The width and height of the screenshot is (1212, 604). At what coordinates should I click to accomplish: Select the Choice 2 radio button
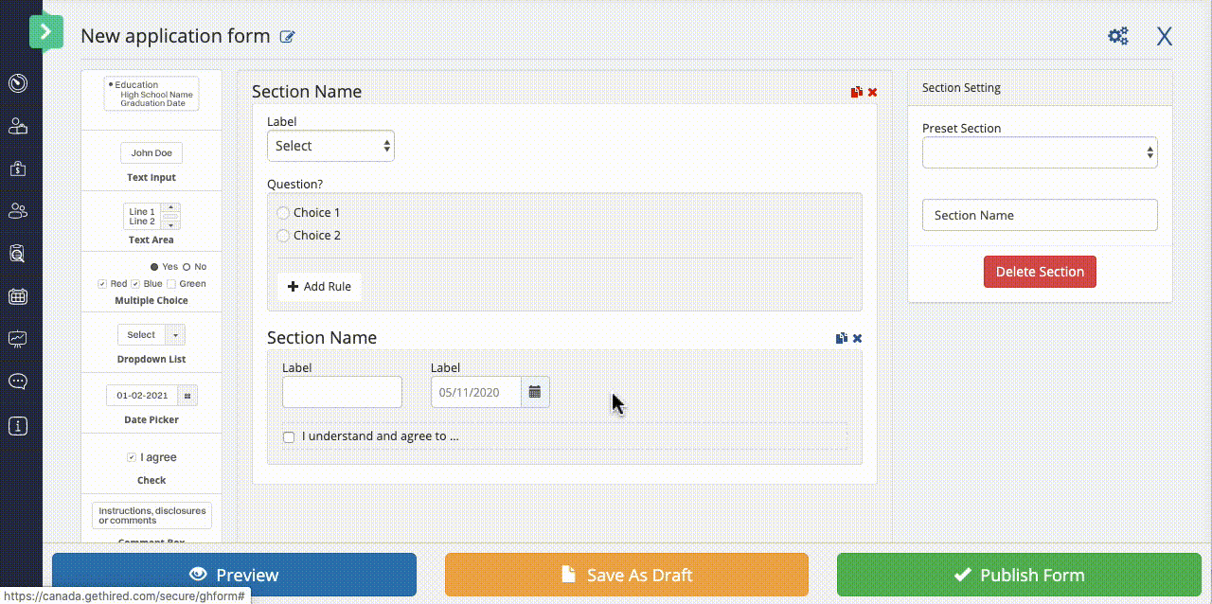coord(283,236)
